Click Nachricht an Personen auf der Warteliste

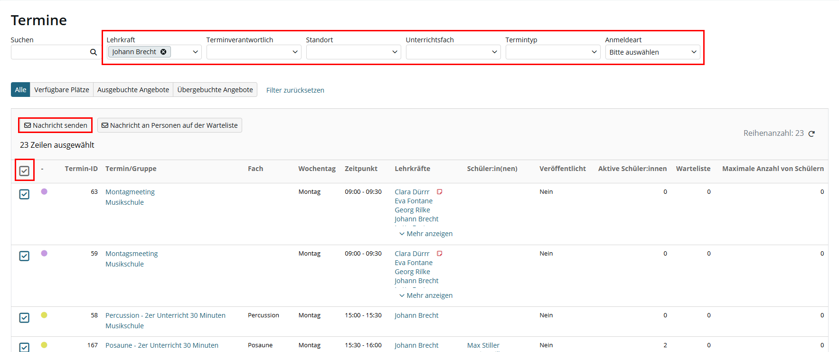click(x=170, y=125)
